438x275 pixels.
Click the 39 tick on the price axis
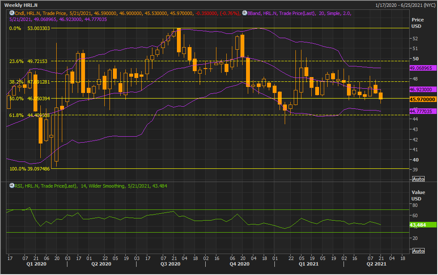point(415,170)
